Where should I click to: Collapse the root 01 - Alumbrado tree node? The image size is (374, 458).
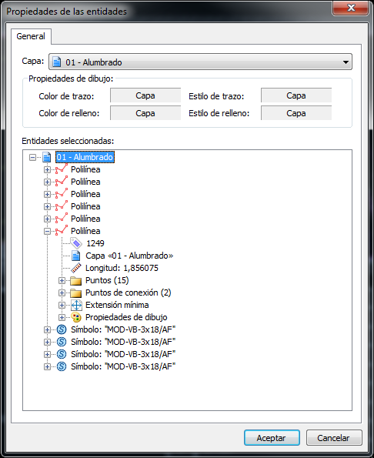pos(32,158)
